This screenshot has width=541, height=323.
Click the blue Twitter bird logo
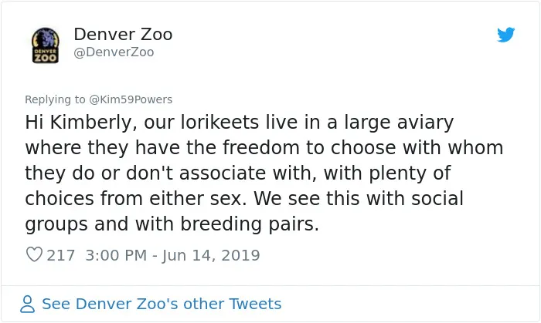point(505,35)
